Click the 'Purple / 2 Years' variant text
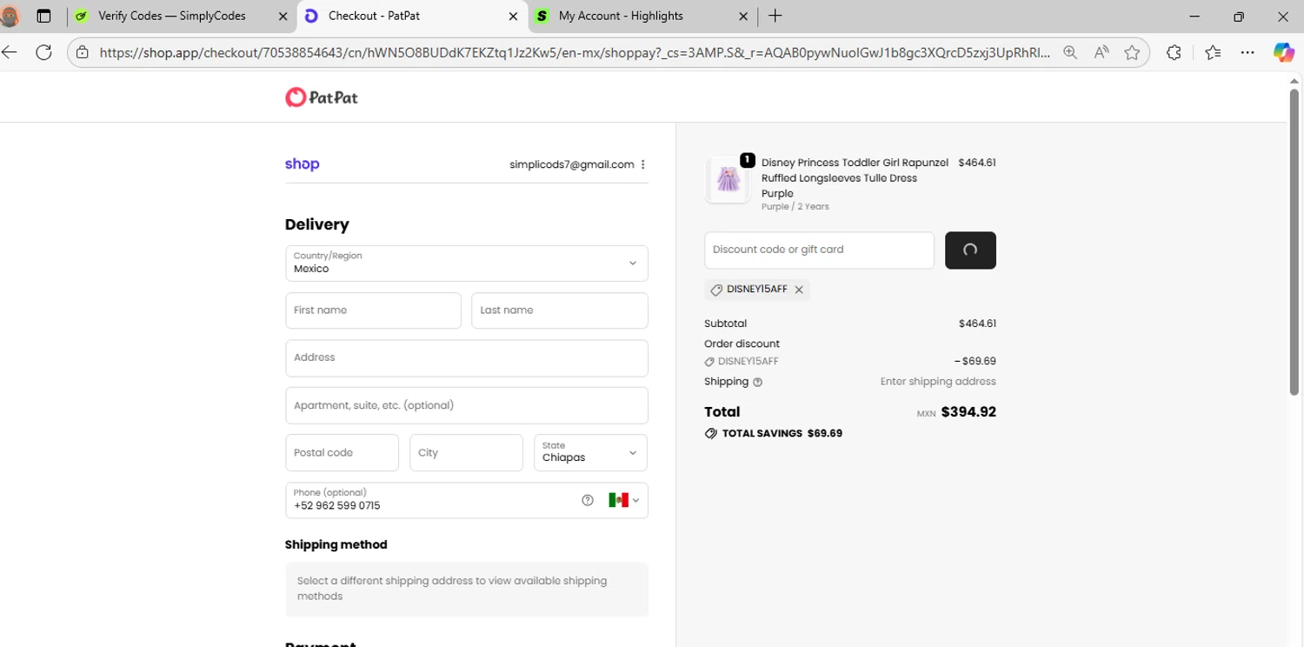 coord(795,207)
